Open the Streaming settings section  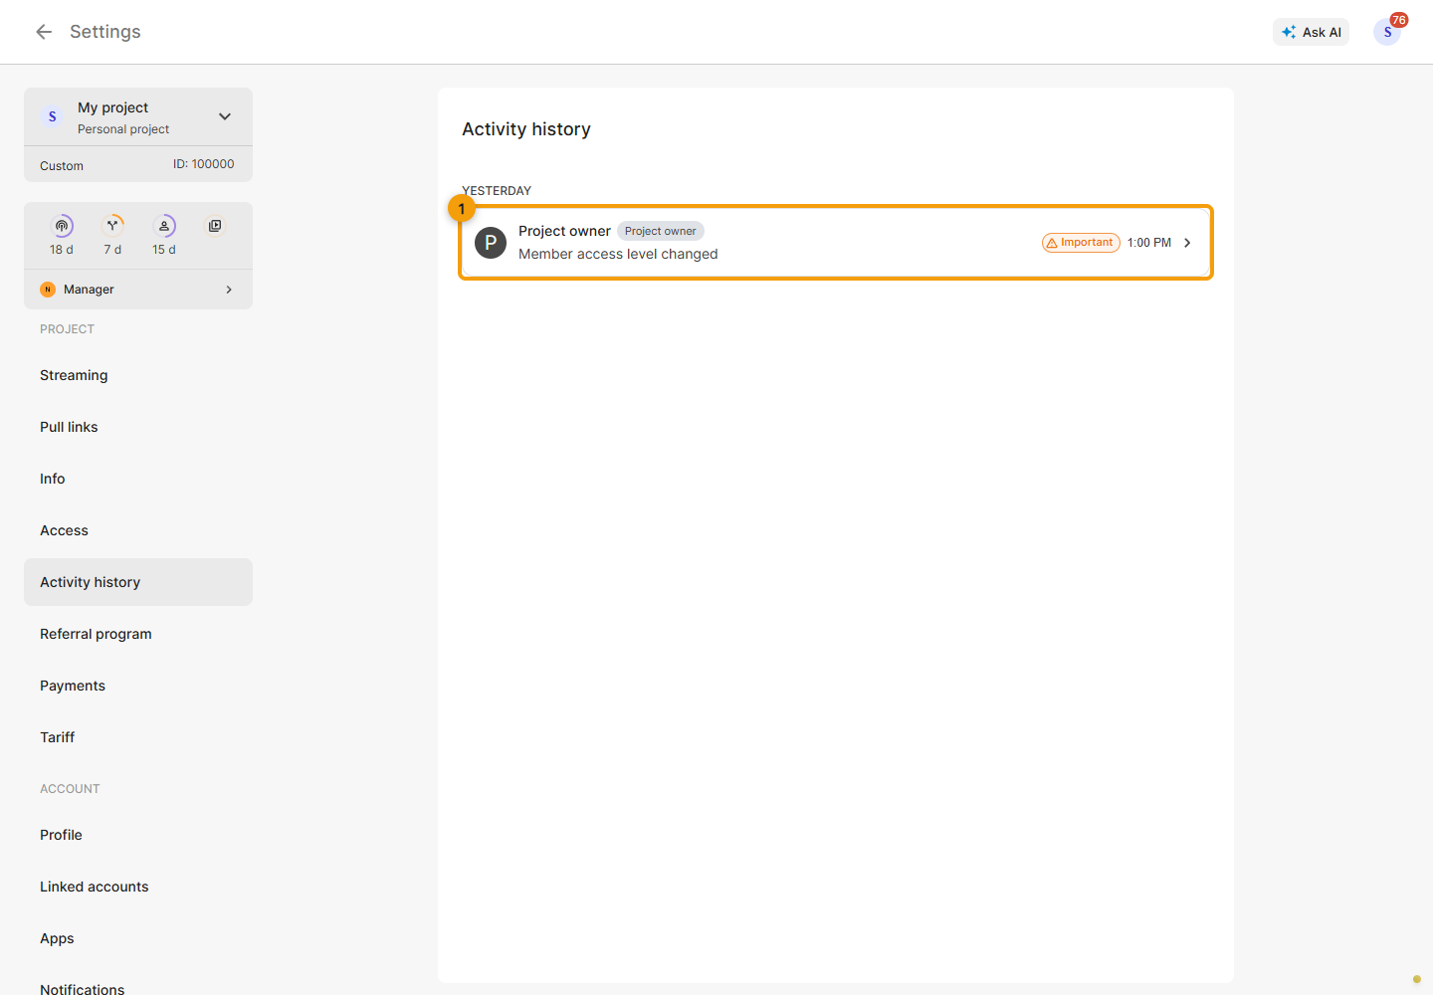point(138,375)
